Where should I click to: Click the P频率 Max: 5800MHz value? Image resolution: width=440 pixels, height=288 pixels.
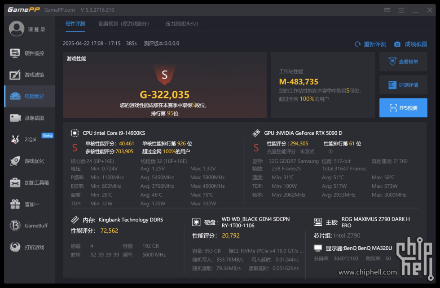(x=207, y=177)
